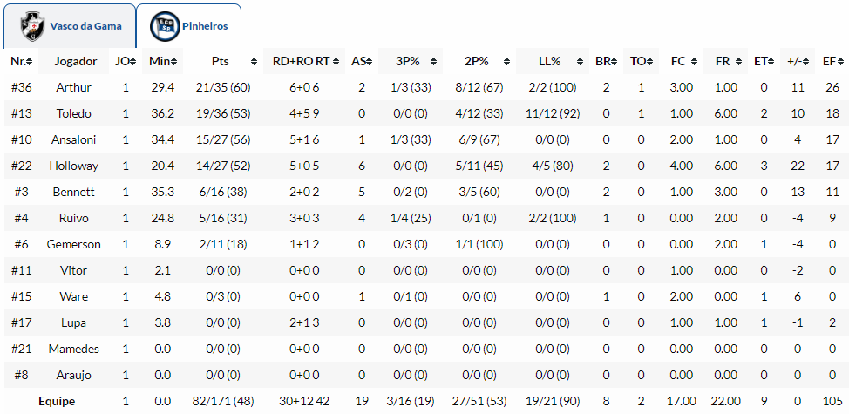Click the Vasco da Gama club crest icon
The height and width of the screenshot is (414, 849).
34,27
